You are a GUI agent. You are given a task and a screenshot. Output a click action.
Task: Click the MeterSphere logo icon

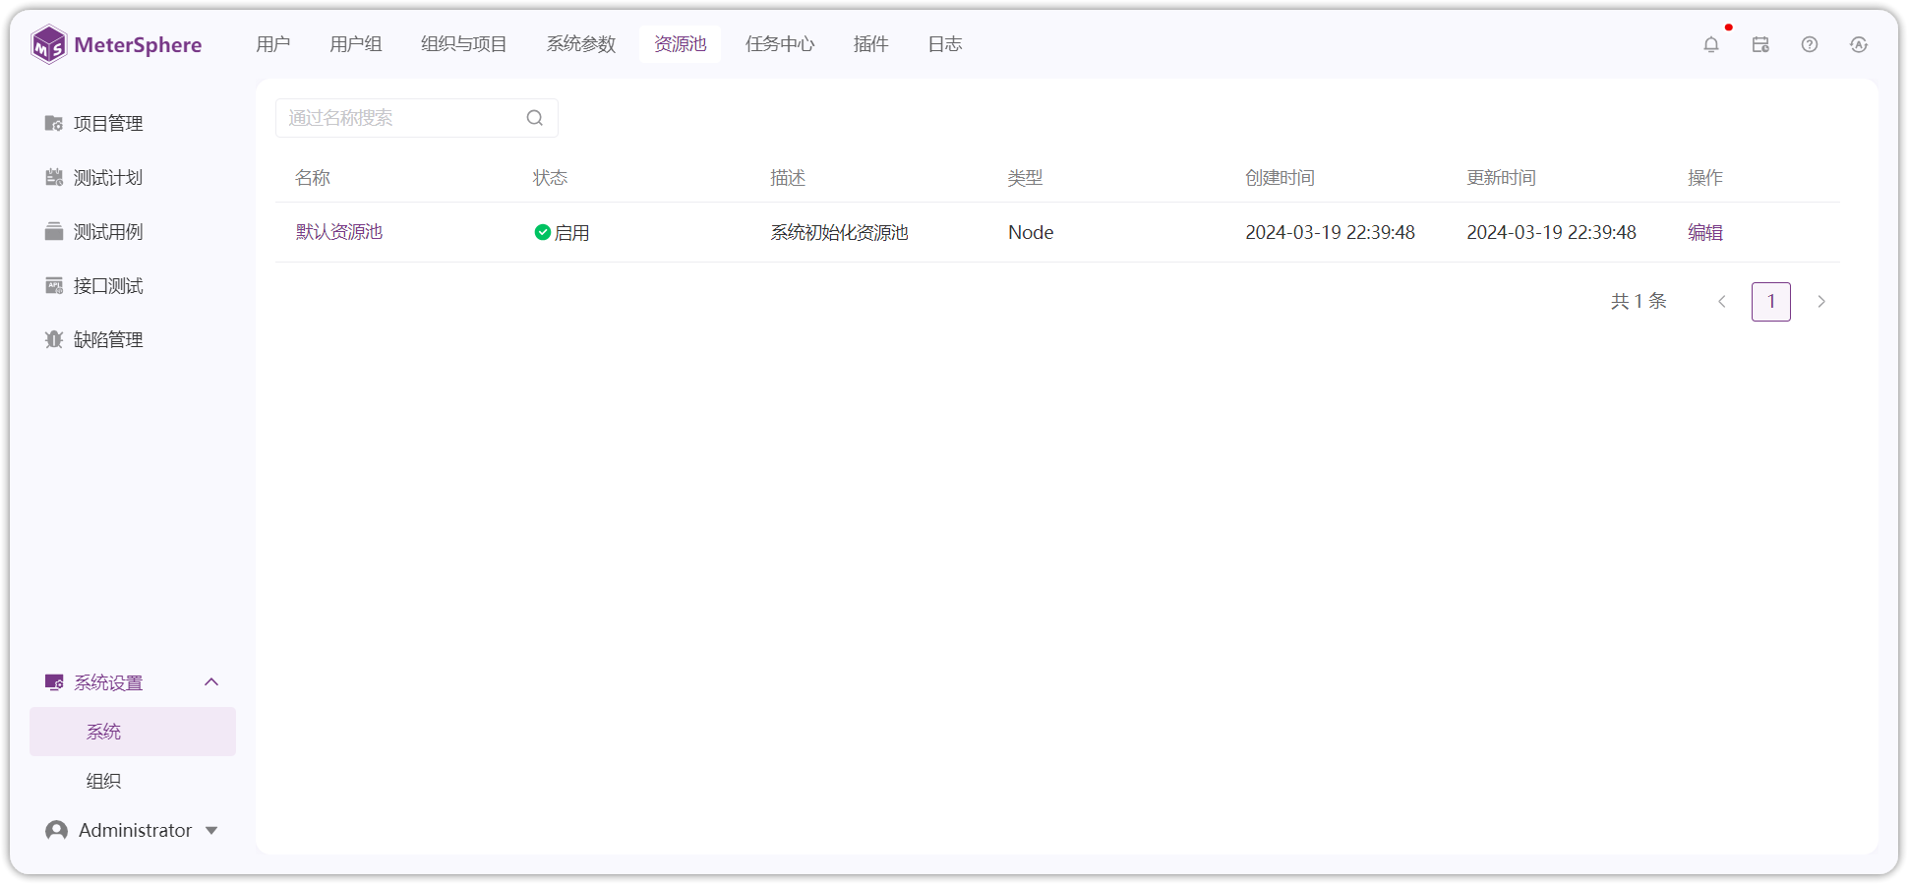(48, 44)
